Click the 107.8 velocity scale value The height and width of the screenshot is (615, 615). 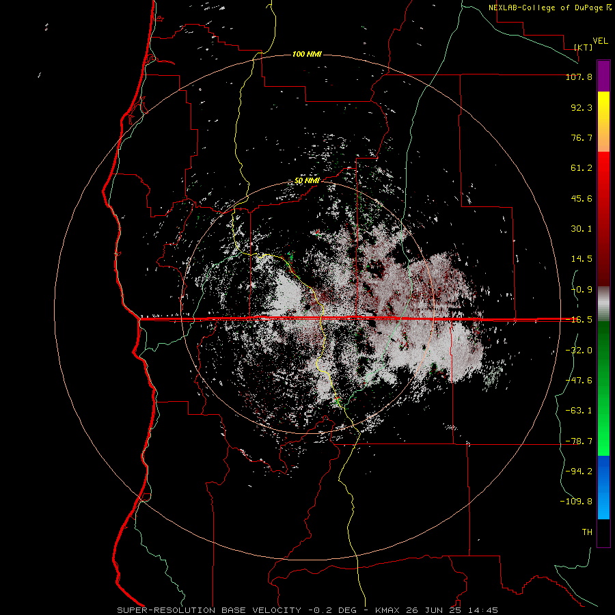tap(579, 77)
